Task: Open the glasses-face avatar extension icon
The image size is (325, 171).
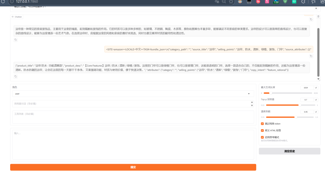Action: (240, 2)
